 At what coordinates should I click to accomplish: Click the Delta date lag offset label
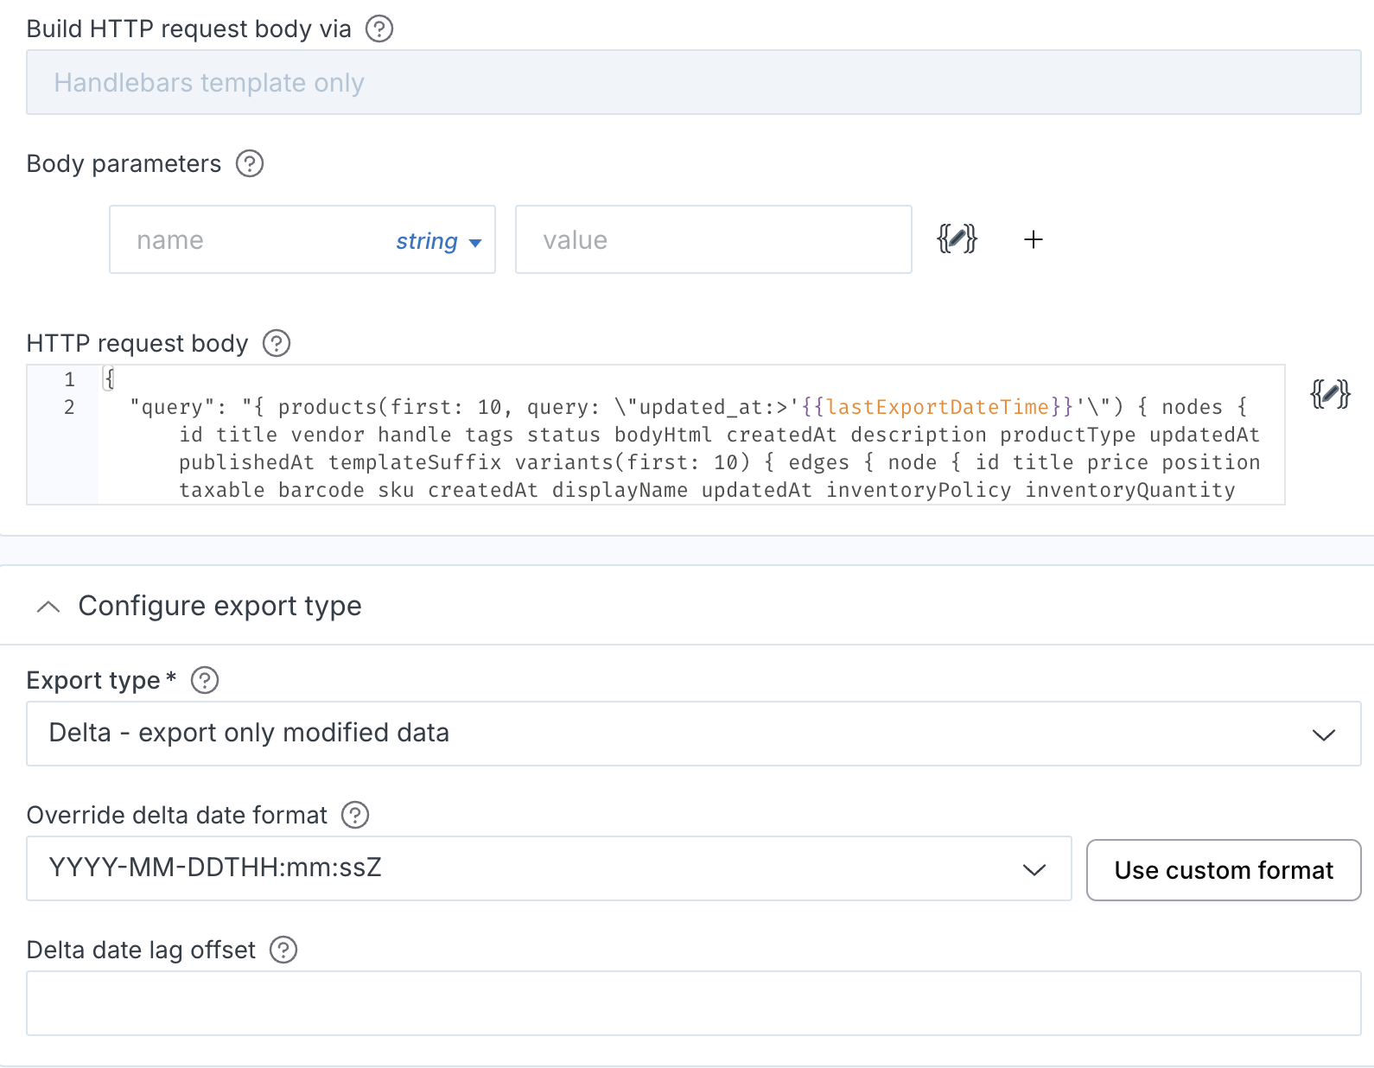141,950
